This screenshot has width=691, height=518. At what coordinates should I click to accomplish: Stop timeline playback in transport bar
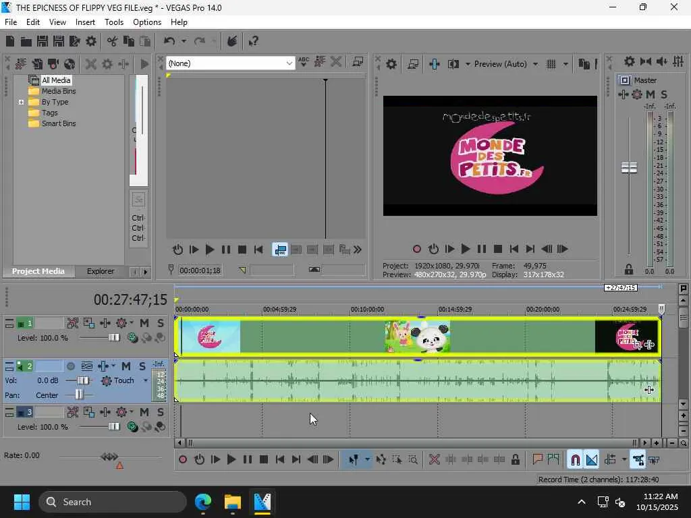[x=264, y=460]
